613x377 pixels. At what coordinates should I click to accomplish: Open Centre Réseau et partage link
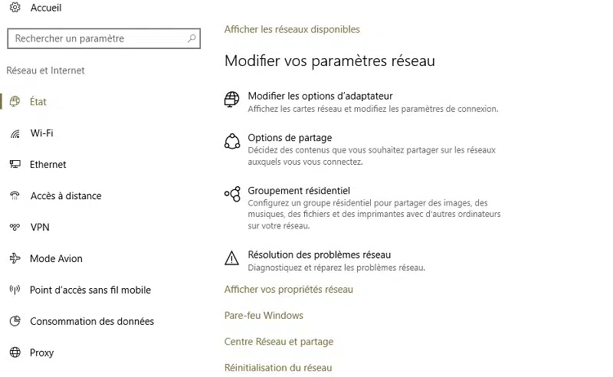[x=279, y=342]
